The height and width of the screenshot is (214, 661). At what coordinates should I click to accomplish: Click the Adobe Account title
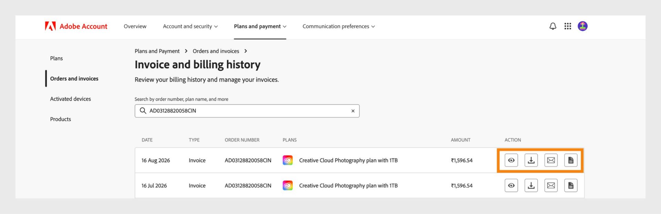(83, 26)
